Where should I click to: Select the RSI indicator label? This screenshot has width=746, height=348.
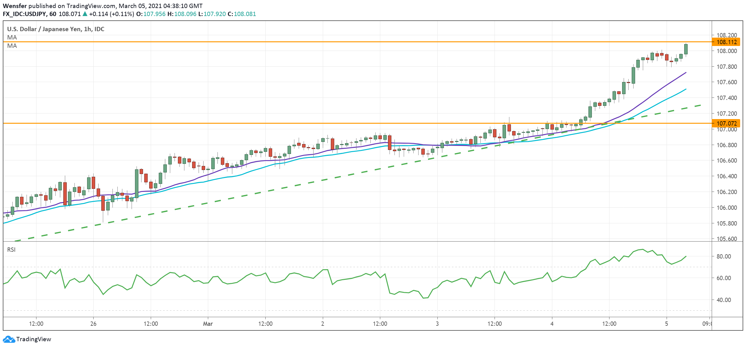pyautogui.click(x=11, y=250)
